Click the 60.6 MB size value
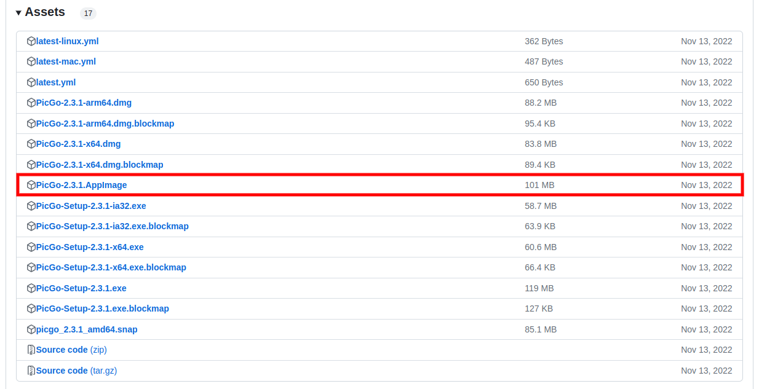Viewport: 759px width, 389px height. coord(541,247)
